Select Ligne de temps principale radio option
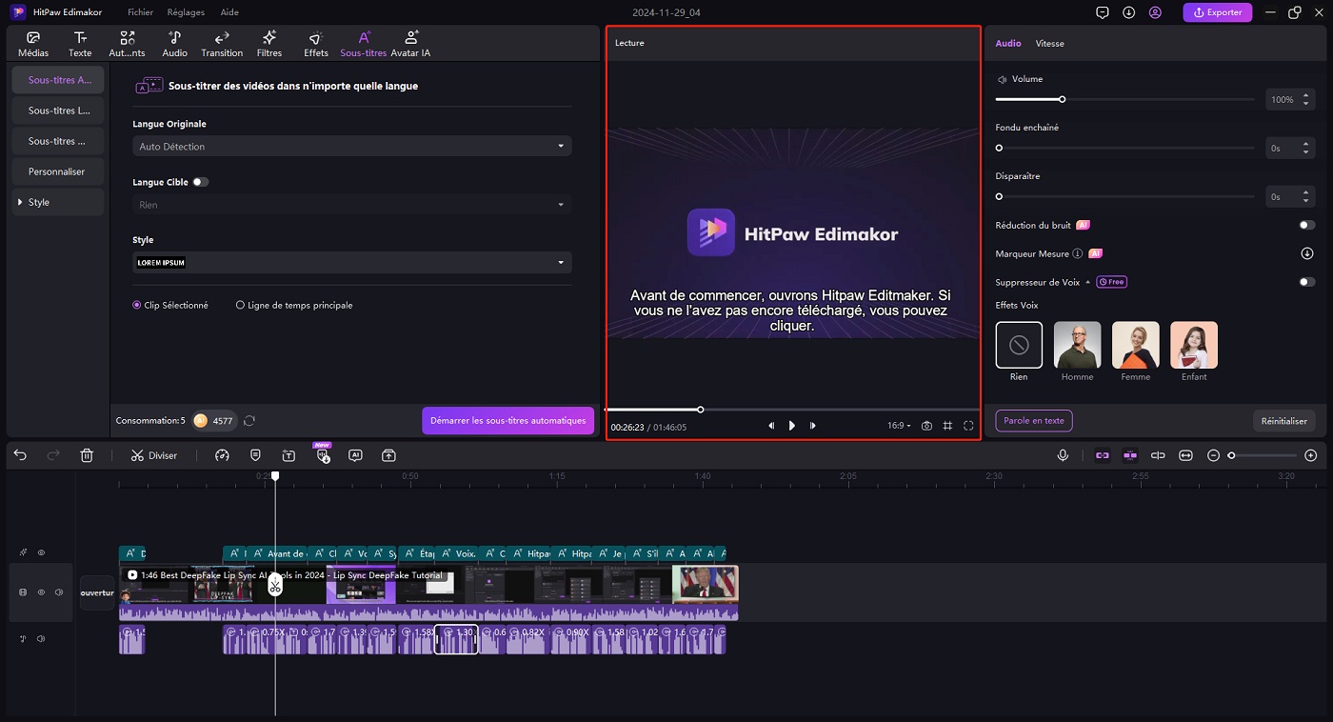1333x722 pixels. tap(240, 306)
